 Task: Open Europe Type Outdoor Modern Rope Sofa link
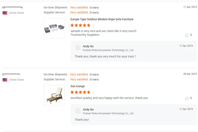pos(102,19)
